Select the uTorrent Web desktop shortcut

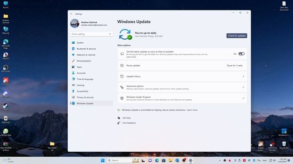tap(5, 133)
